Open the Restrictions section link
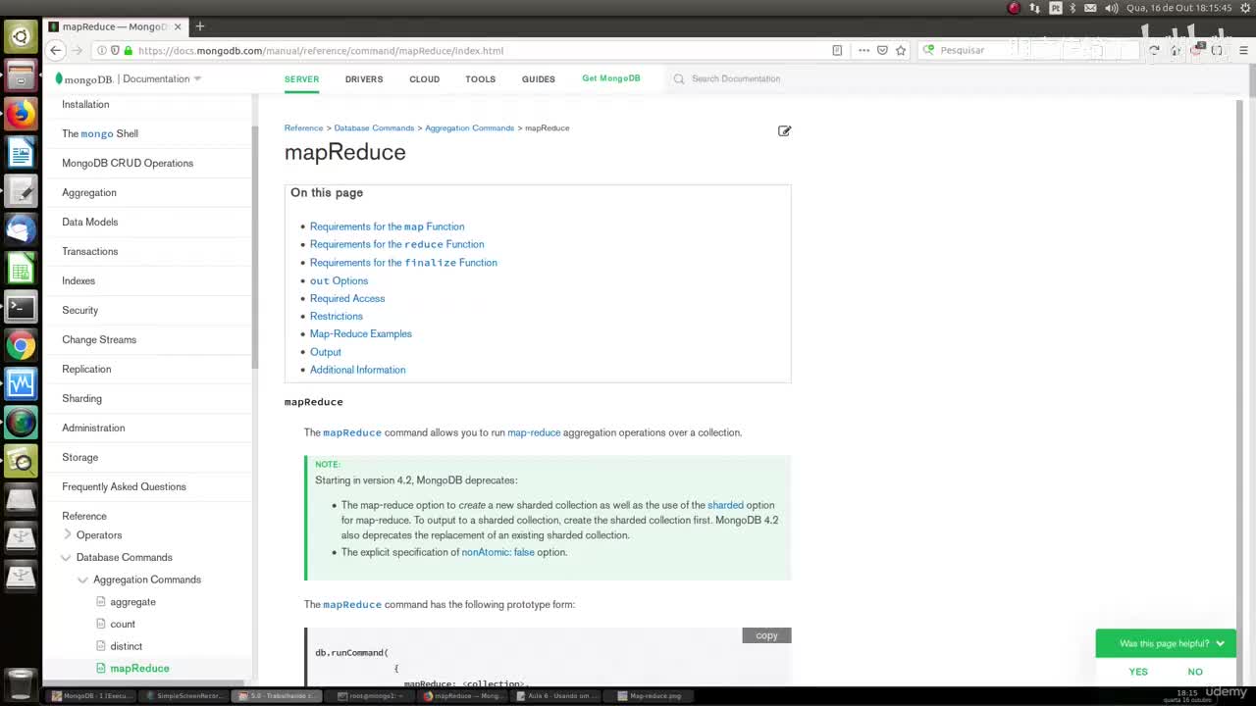The height and width of the screenshot is (706, 1256). (336, 316)
